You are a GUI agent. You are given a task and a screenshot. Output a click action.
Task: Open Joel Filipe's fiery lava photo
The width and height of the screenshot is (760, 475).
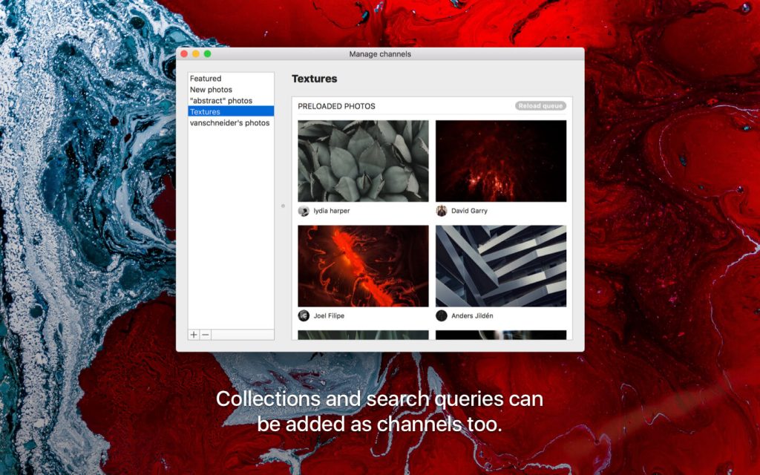[x=363, y=266]
